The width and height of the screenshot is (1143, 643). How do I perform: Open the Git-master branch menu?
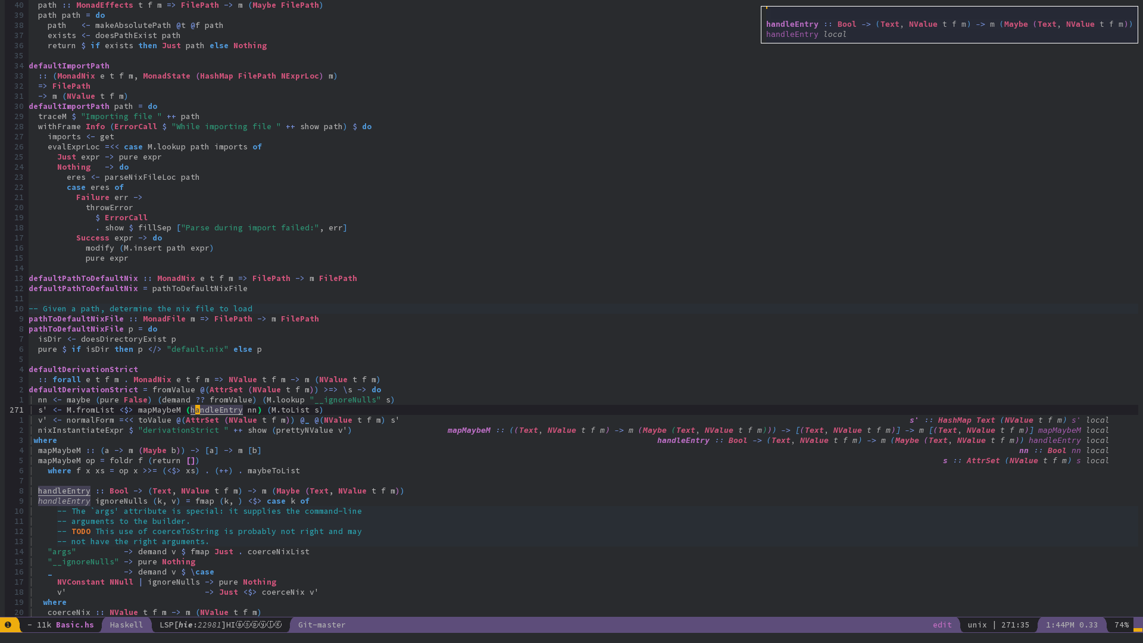321,625
